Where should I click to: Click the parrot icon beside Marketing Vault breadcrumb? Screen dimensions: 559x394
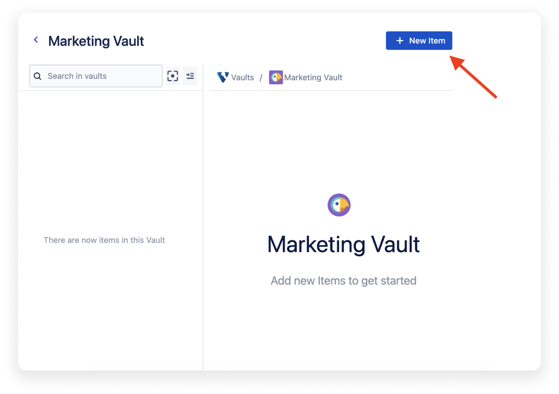pyautogui.click(x=276, y=77)
